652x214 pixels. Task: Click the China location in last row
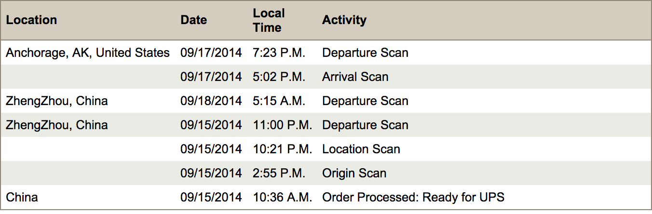tap(22, 198)
